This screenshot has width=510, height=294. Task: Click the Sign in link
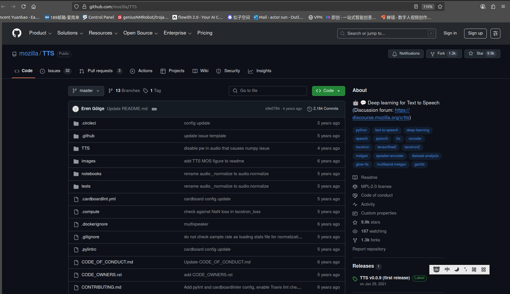coord(450,33)
